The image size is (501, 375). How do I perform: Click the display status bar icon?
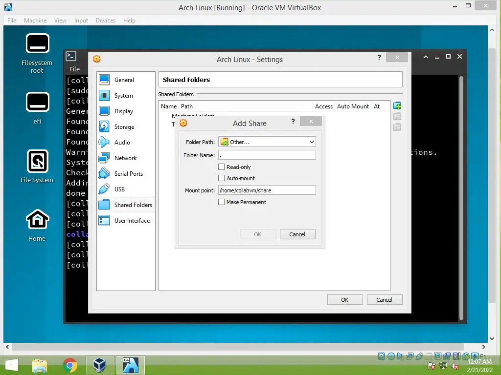[438, 356]
